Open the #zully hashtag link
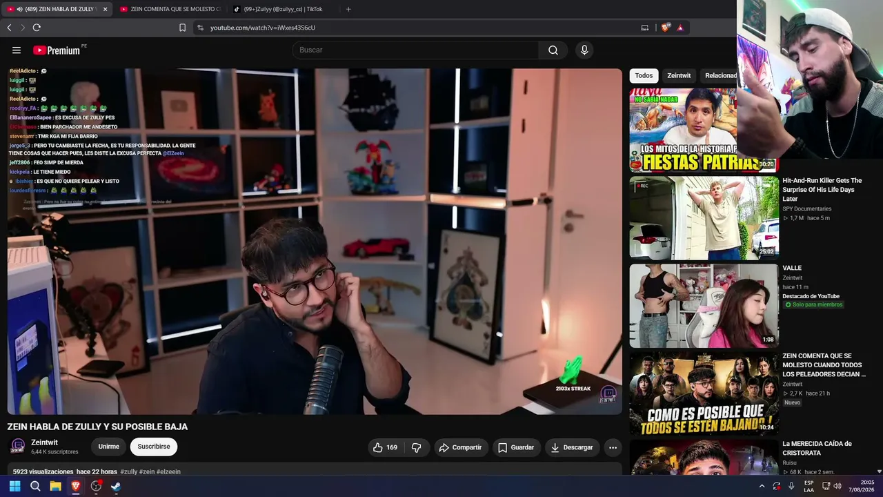The height and width of the screenshot is (497, 883). [x=129, y=471]
